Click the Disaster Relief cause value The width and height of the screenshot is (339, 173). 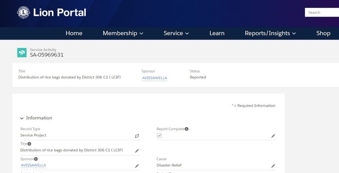tap(169, 165)
